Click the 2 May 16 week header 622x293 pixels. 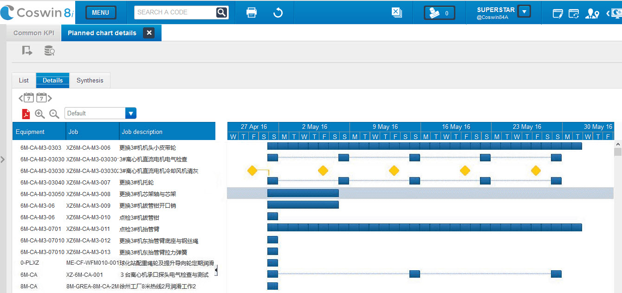(314, 127)
